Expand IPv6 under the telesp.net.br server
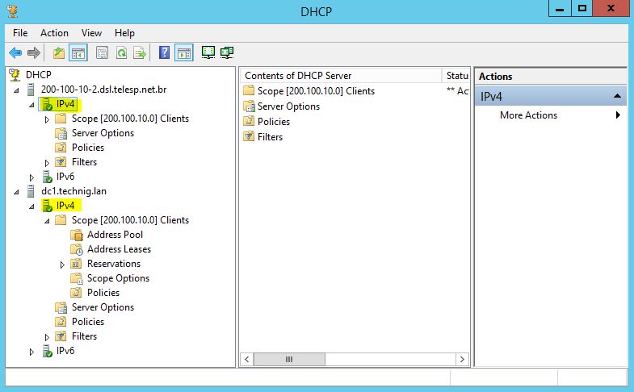This screenshot has height=392, width=634. [x=31, y=177]
